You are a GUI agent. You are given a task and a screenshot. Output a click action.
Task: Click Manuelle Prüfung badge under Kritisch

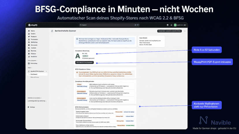tap(82, 86)
